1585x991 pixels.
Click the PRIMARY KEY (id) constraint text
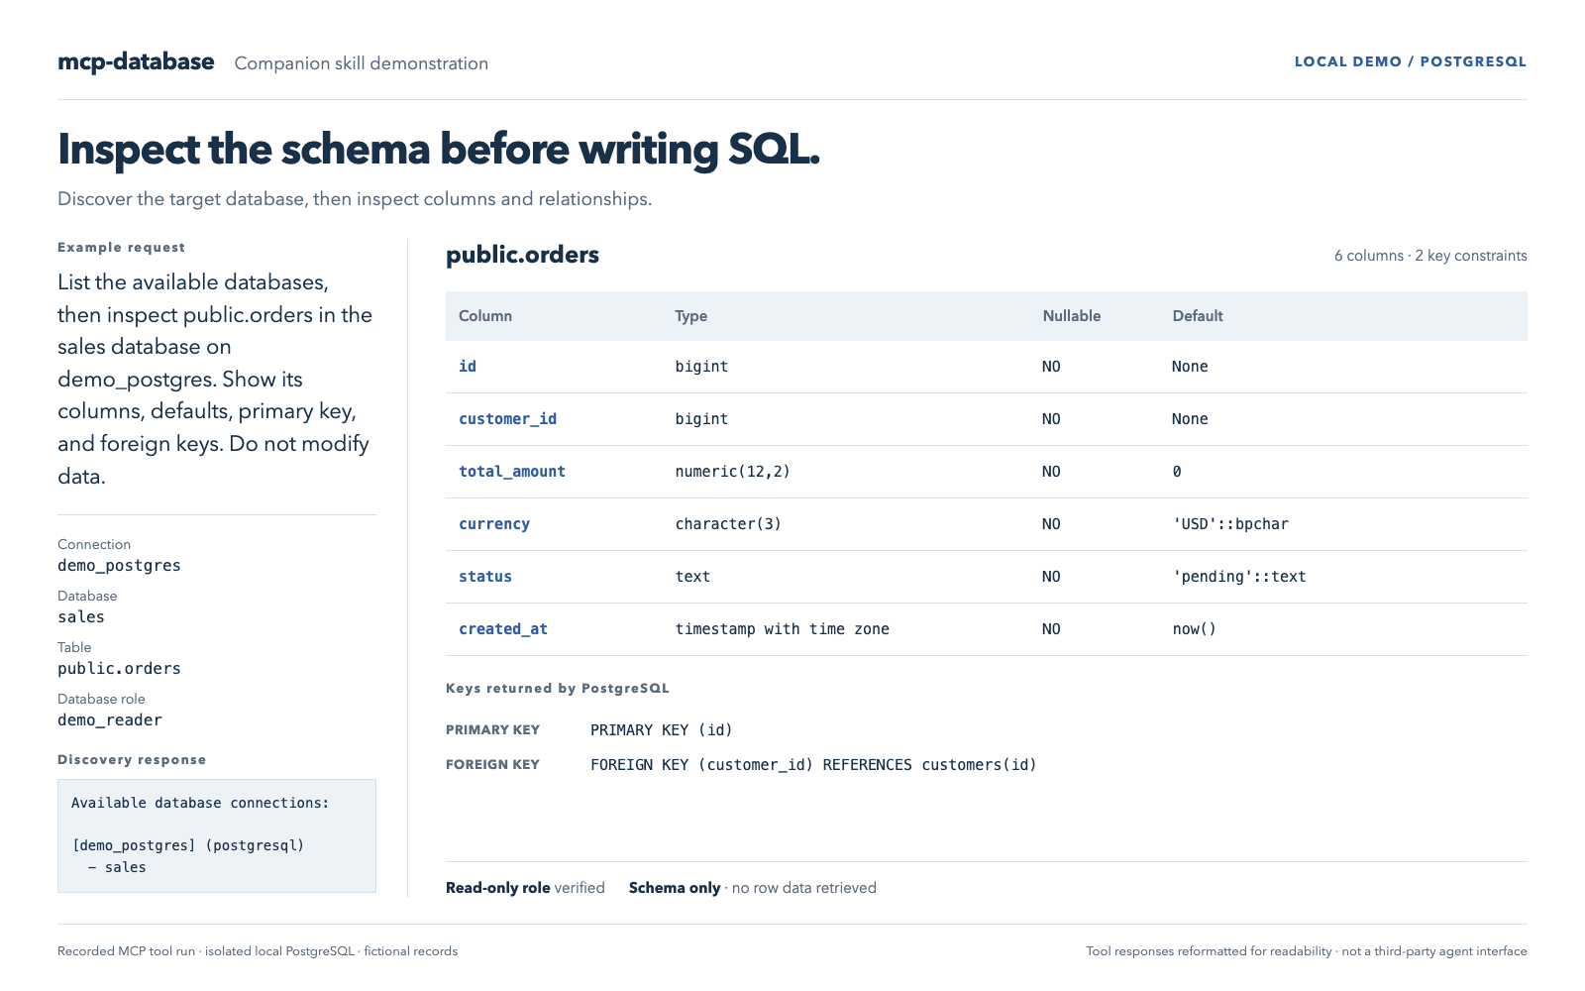(x=662, y=730)
